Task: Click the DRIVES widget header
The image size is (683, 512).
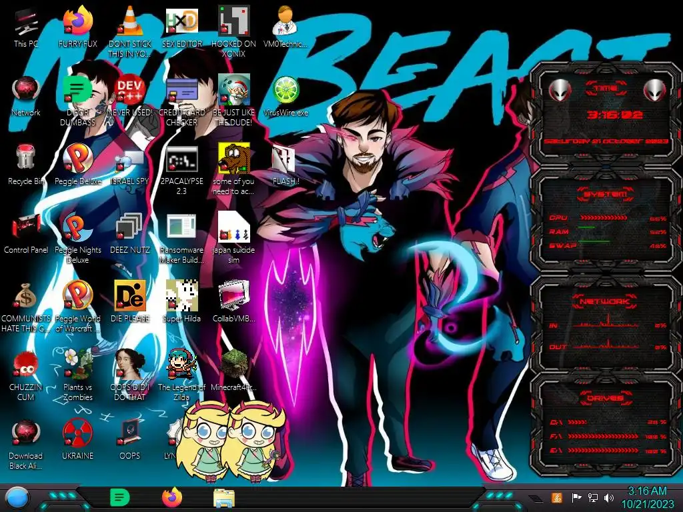Action: (606, 398)
